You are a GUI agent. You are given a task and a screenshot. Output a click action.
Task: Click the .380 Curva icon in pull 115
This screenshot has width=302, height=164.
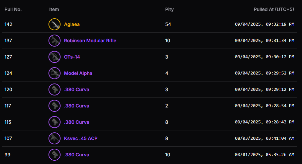click(x=54, y=122)
